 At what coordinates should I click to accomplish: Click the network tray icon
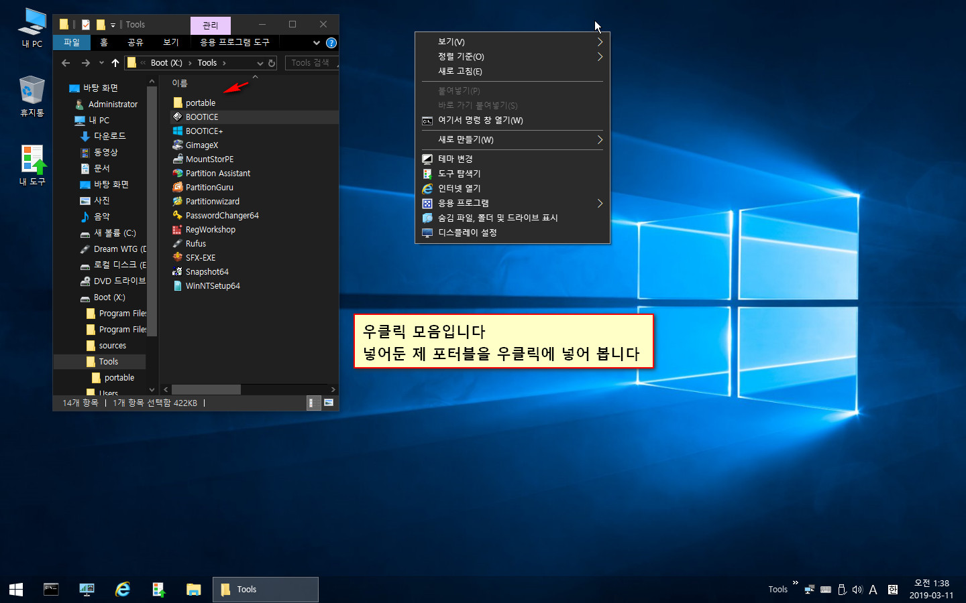click(x=810, y=590)
